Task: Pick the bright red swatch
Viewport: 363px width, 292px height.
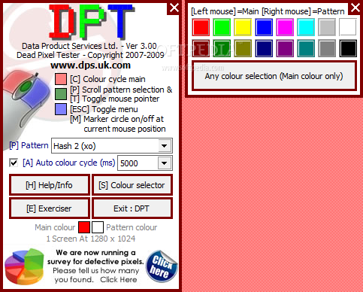Action: click(x=201, y=27)
